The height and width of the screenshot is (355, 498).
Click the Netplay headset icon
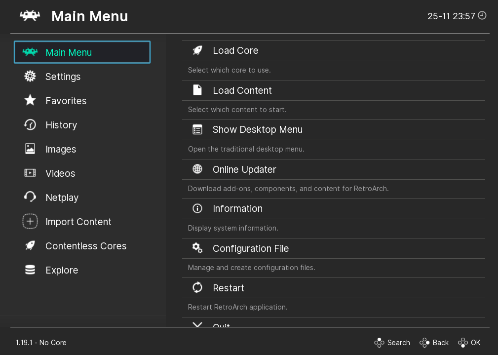tap(30, 197)
